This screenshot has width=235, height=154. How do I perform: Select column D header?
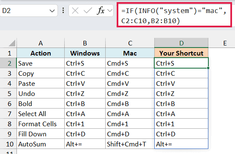181,43
